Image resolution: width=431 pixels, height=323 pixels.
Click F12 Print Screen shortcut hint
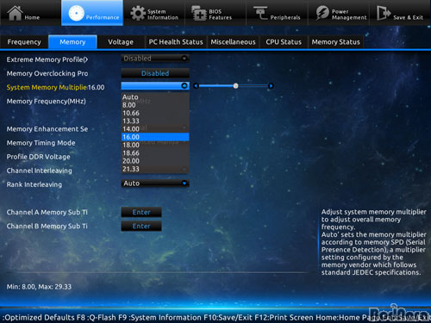coord(284,318)
